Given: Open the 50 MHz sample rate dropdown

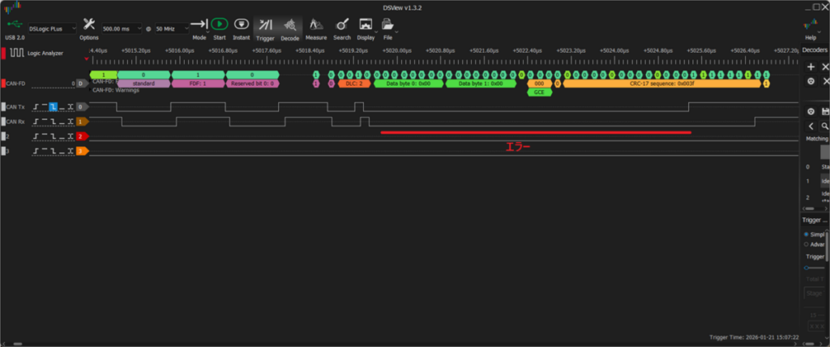Looking at the screenshot, I should pos(172,28).
